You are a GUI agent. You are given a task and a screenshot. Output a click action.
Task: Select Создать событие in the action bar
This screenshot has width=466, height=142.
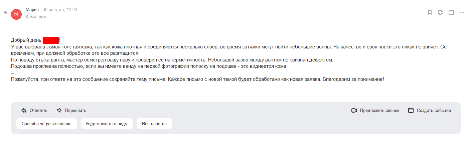[x=430, y=110]
